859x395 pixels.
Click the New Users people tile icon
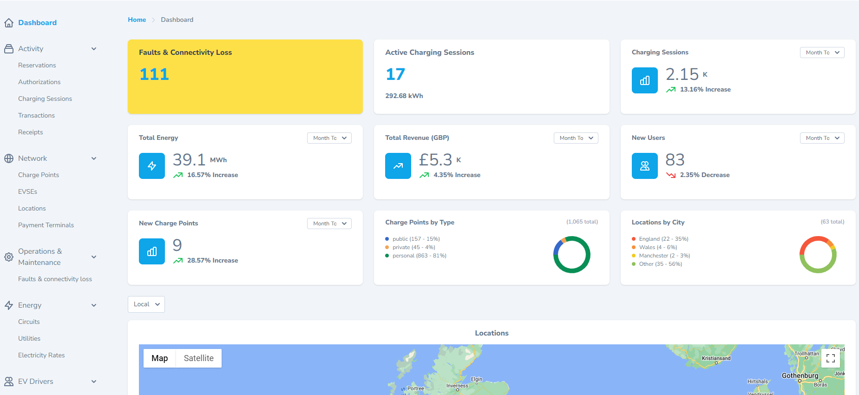pyautogui.click(x=644, y=166)
